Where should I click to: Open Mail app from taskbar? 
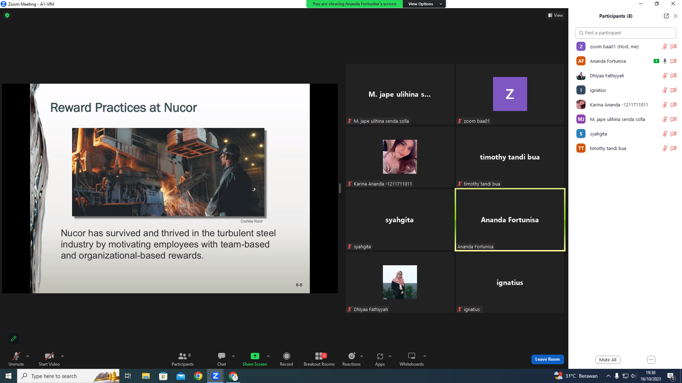tap(181, 376)
